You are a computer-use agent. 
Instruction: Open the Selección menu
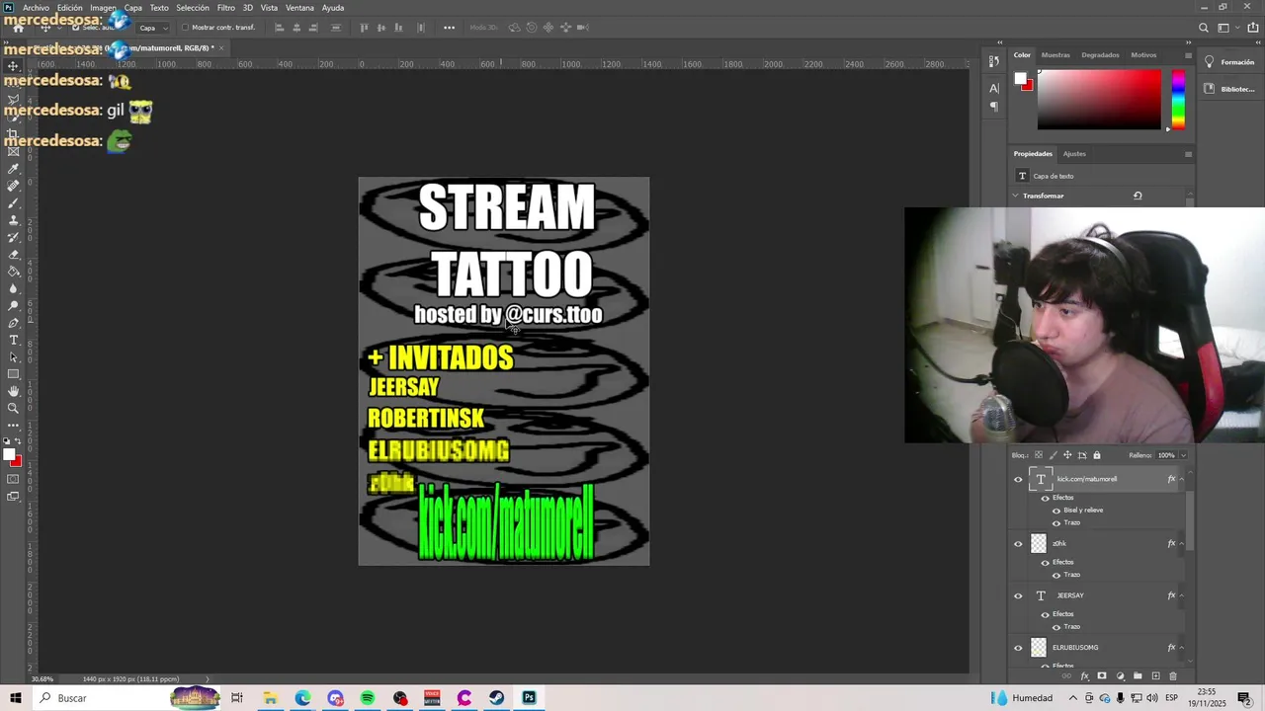[x=193, y=8]
